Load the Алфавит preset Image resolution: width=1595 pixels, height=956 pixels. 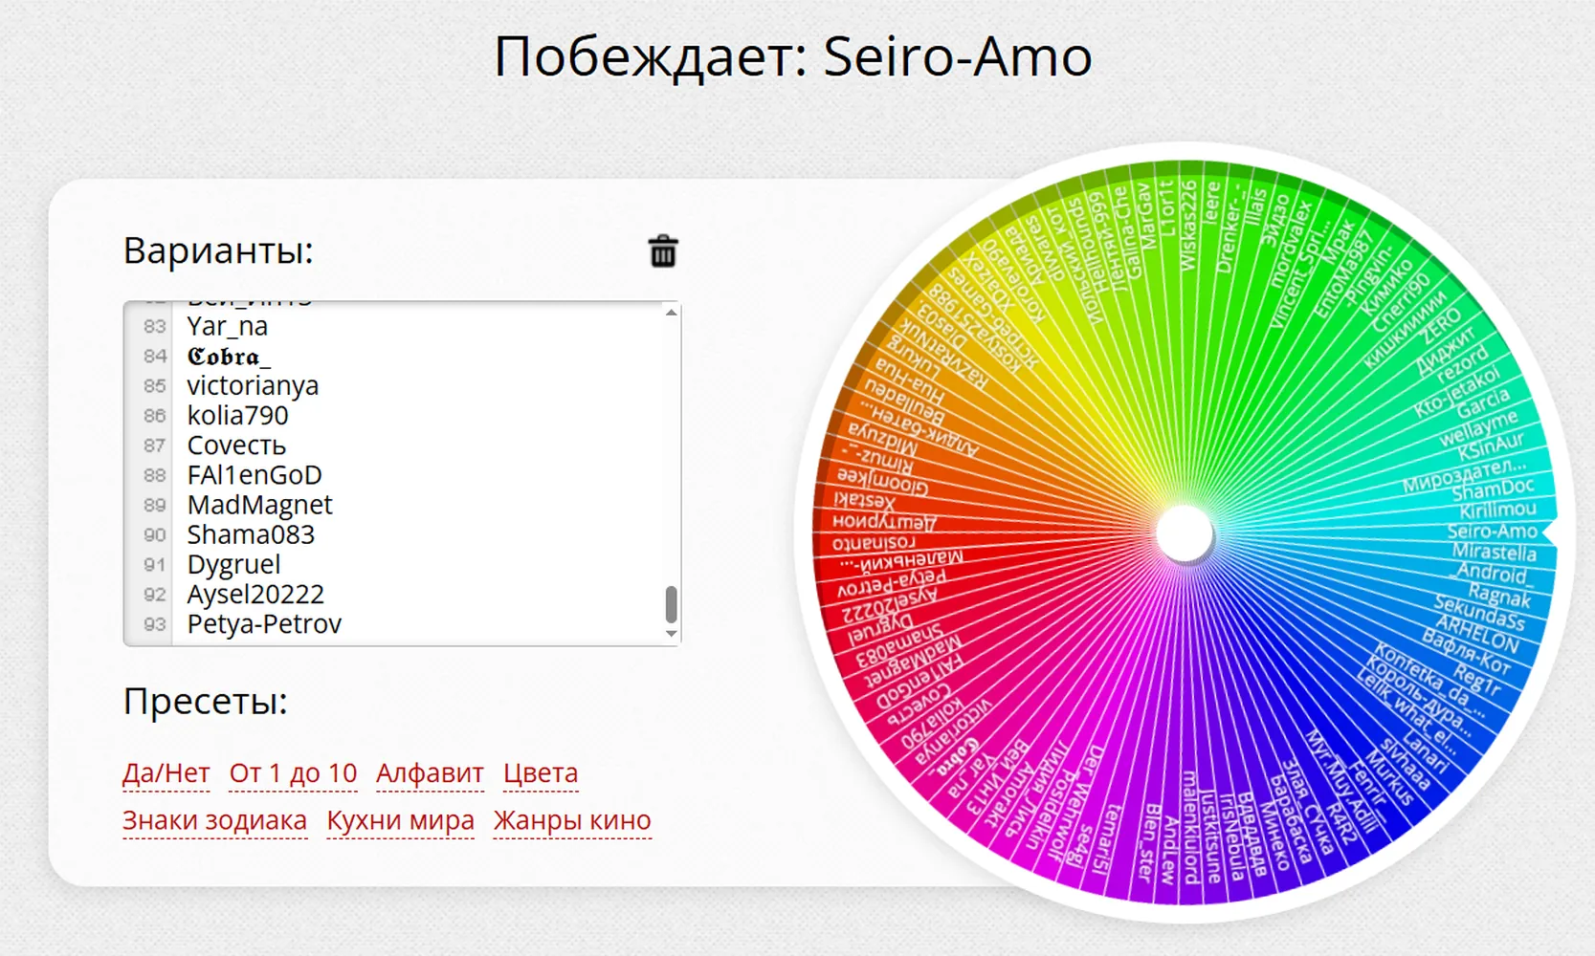(430, 772)
